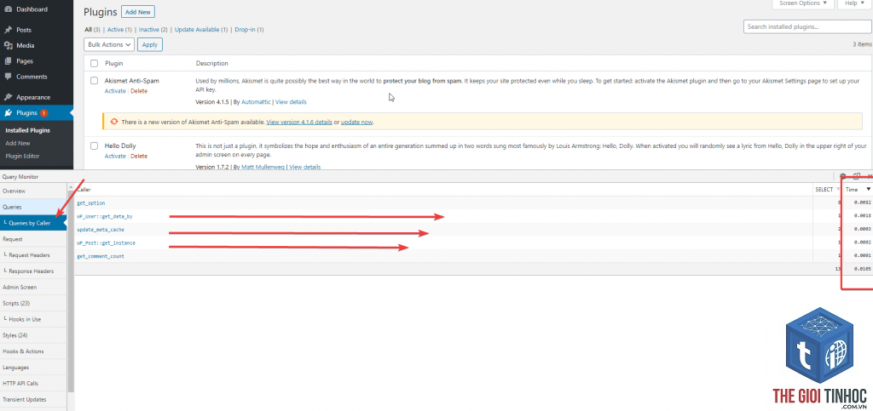Filter plugins by Inactive (2)

click(x=153, y=30)
